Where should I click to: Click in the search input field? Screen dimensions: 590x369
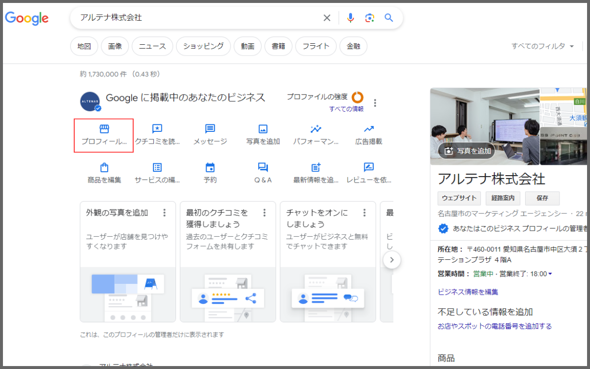[199, 18]
